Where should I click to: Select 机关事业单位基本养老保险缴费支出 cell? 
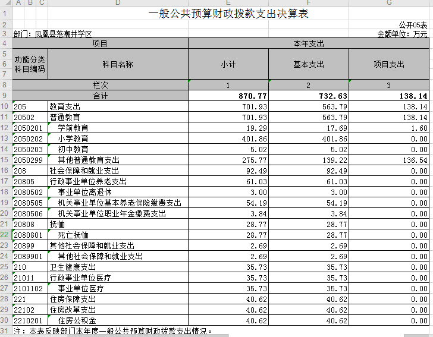click(118, 203)
